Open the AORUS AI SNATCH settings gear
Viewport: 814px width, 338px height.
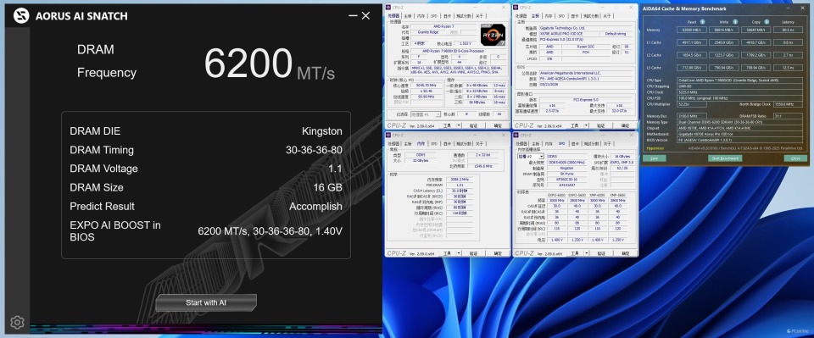pos(17,322)
